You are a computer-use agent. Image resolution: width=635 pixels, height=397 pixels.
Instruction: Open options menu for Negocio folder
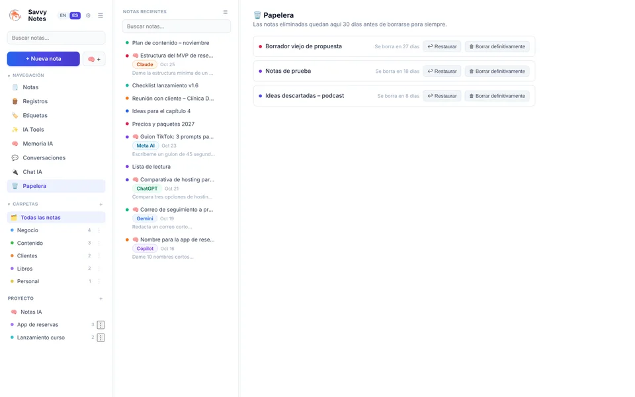[99, 230]
